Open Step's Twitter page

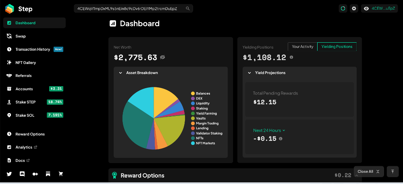click(9, 174)
